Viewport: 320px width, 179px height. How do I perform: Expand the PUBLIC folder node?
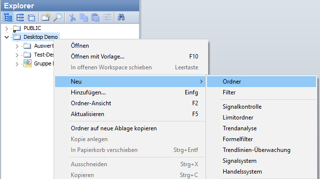[x=6, y=29]
